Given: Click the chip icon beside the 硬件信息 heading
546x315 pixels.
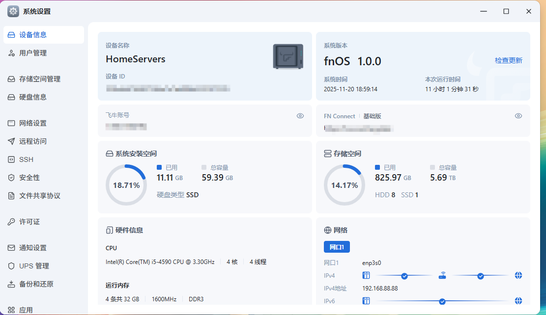Looking at the screenshot, I should (x=109, y=230).
